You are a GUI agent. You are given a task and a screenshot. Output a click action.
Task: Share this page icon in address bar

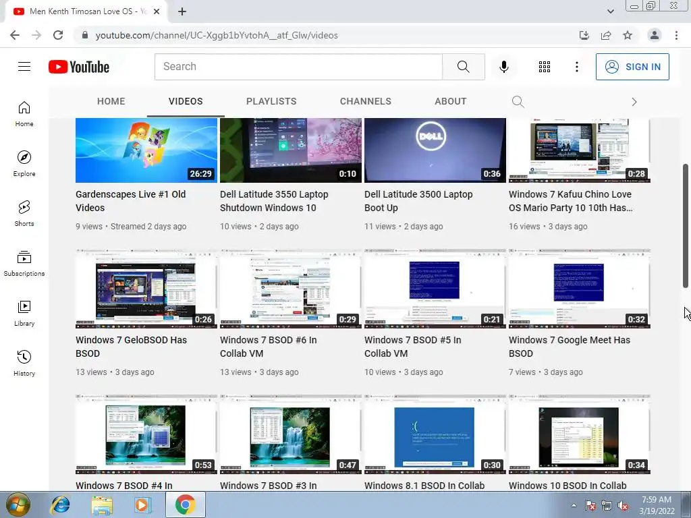[x=606, y=35]
